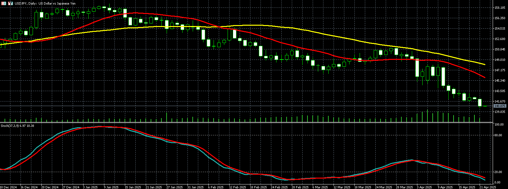Click the 158.185 price axis label
The height and width of the screenshot is (189, 508).
[500, 7]
